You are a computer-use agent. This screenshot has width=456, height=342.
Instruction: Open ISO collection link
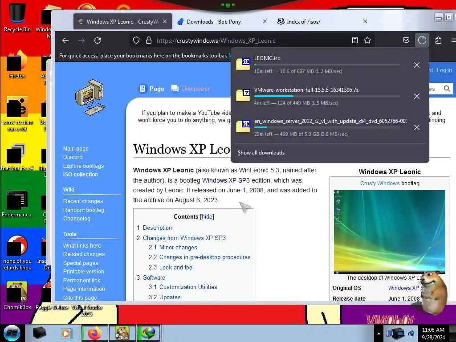[81, 175]
